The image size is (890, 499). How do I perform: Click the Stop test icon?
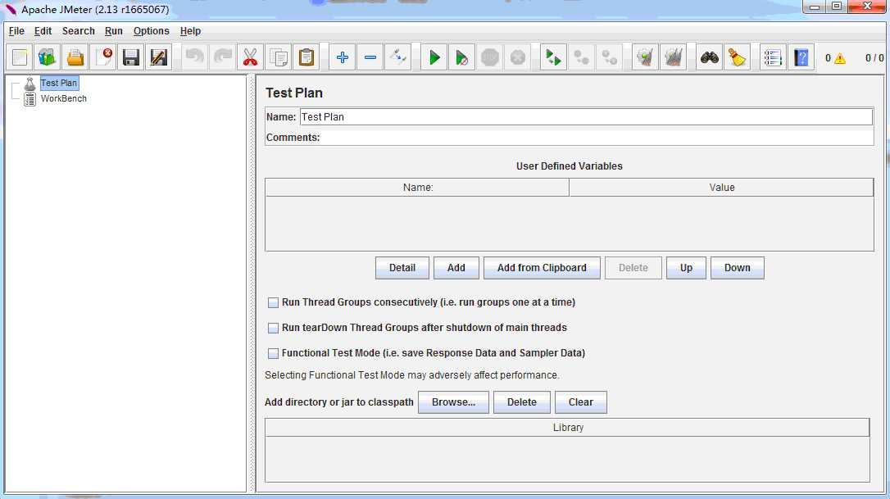(490, 57)
